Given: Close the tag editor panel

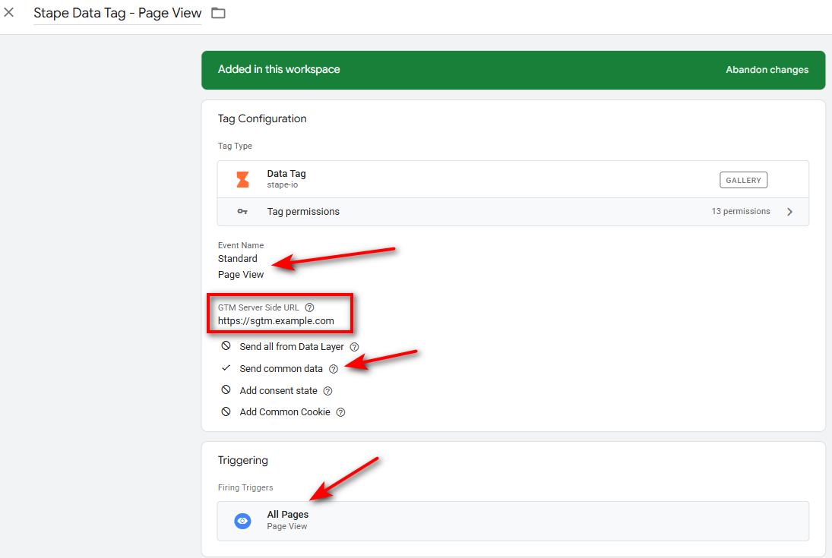Looking at the screenshot, I should coord(9,12).
